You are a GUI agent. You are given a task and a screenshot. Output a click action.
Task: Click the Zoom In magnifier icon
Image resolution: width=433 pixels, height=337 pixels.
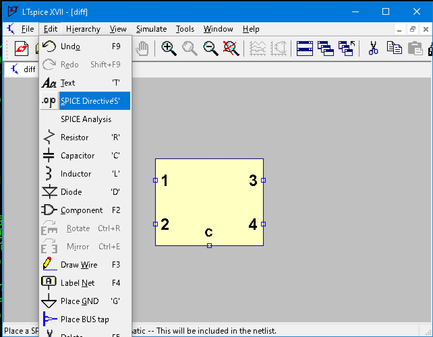pyautogui.click(x=169, y=49)
